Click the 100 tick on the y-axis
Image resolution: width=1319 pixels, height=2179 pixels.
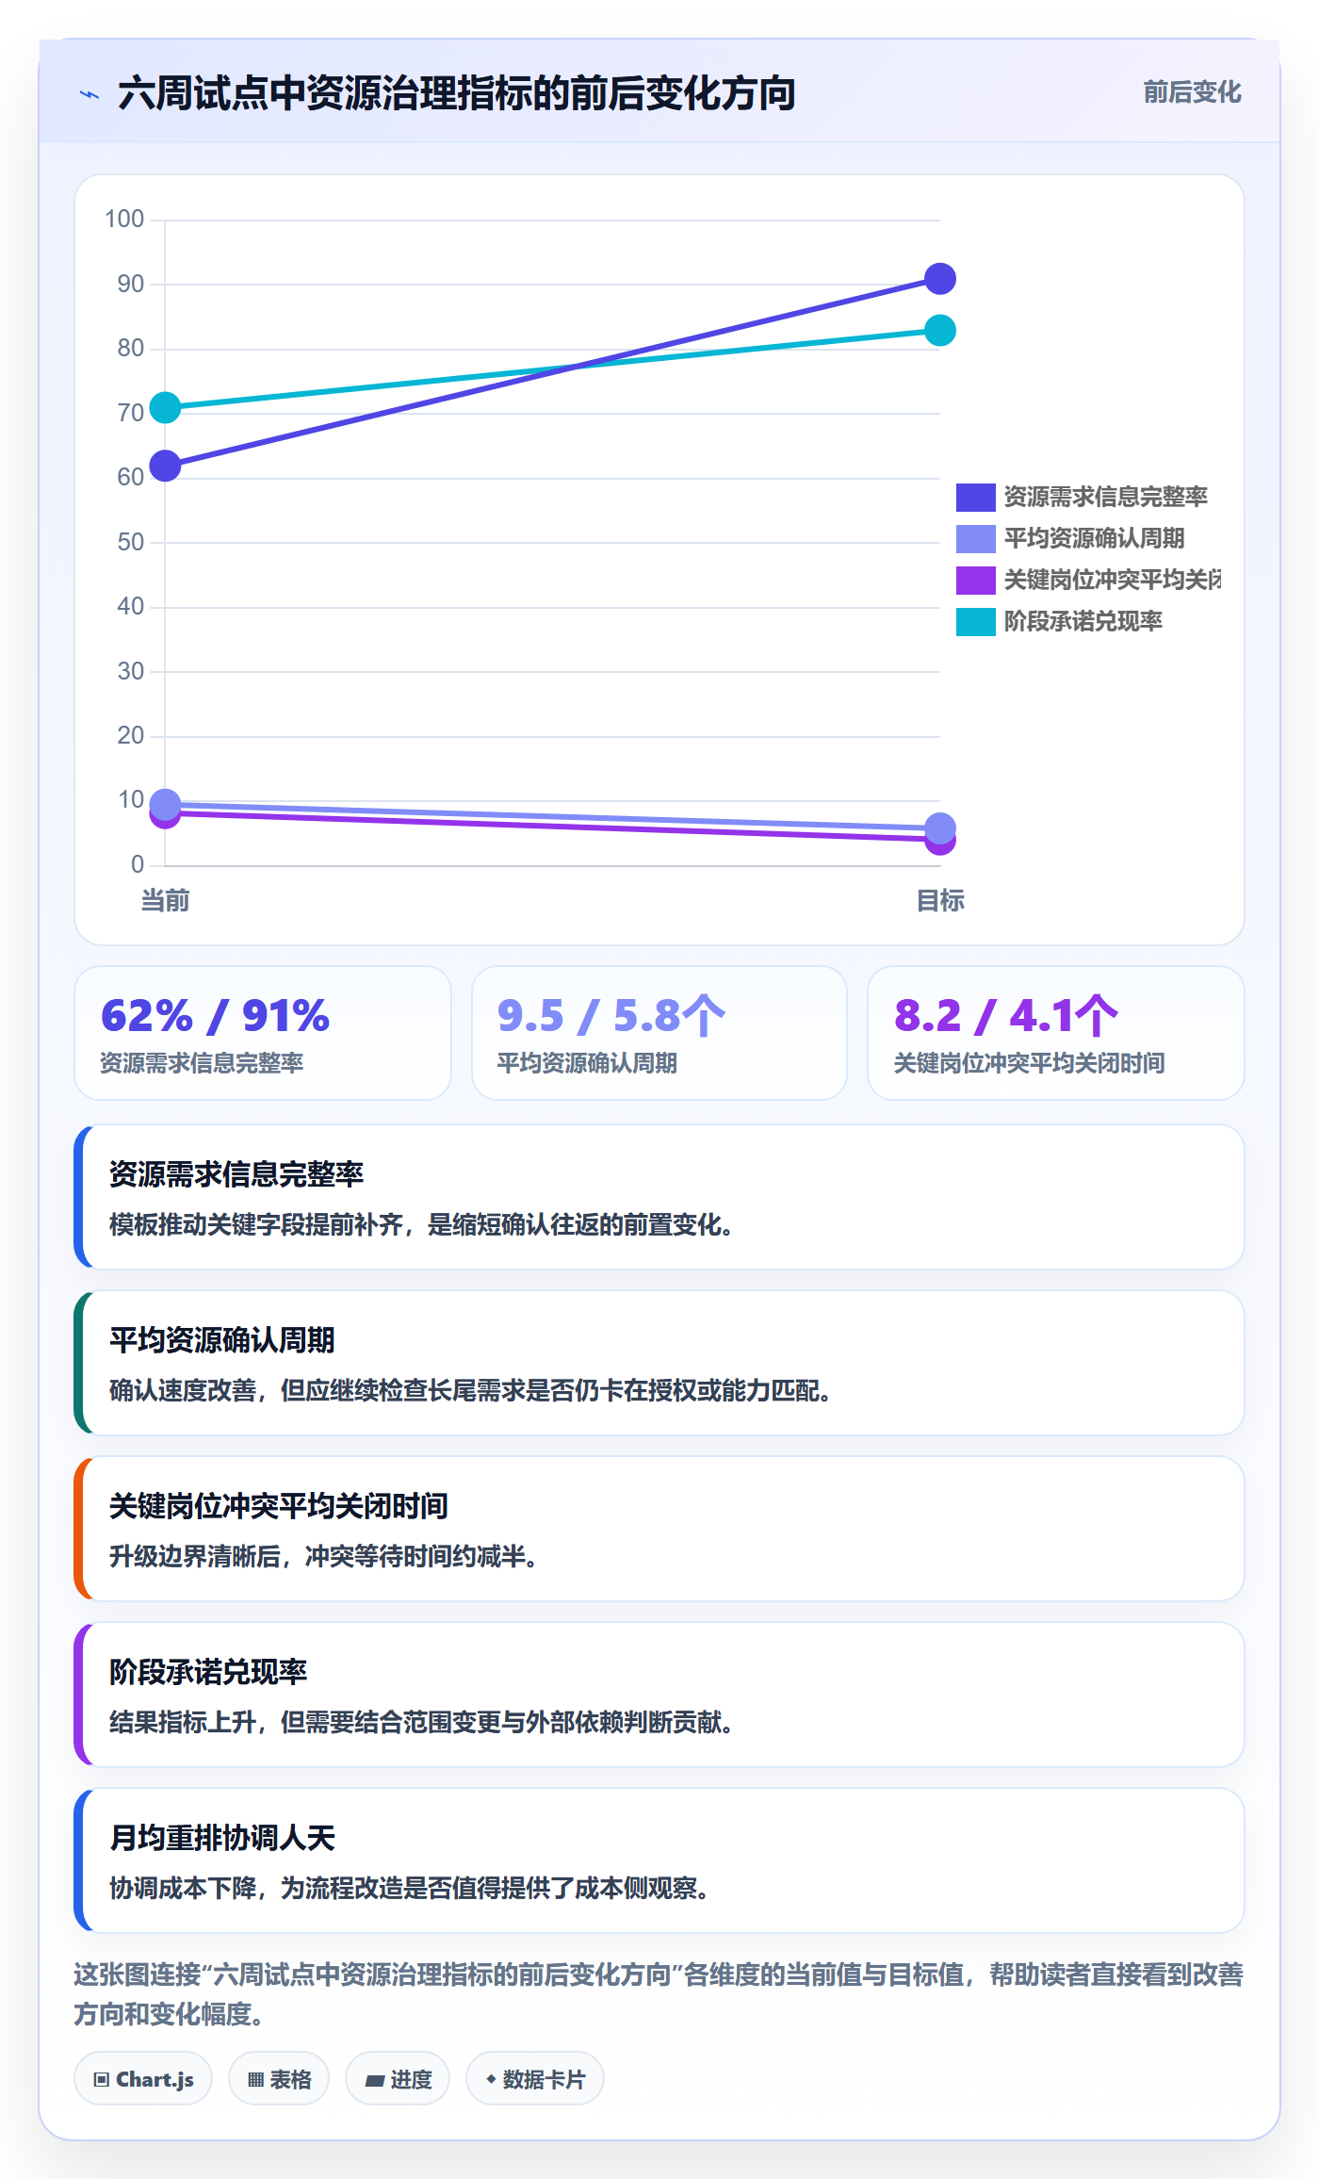click(124, 220)
